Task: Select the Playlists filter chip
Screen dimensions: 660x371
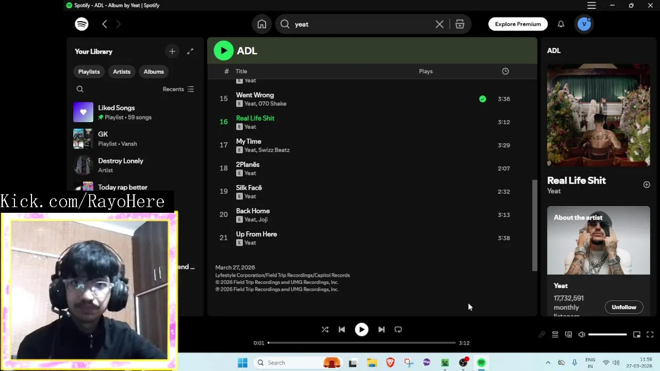Action: coord(89,72)
